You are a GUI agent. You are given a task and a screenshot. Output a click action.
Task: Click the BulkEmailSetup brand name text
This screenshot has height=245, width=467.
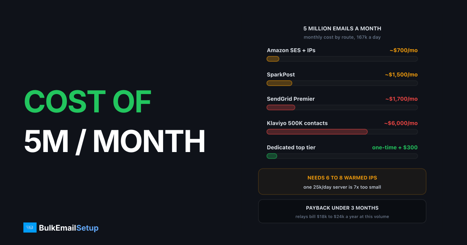(x=69, y=228)
